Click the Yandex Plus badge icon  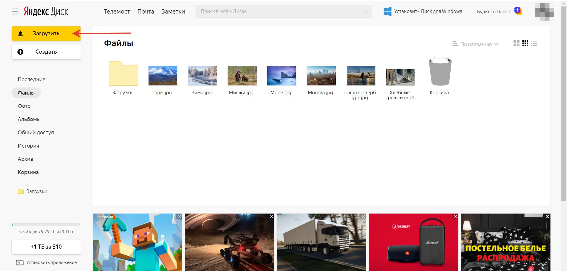518,11
